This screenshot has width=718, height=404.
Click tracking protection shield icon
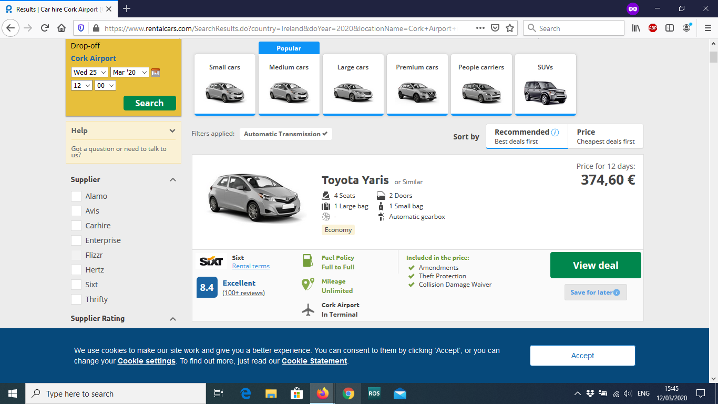[81, 28]
